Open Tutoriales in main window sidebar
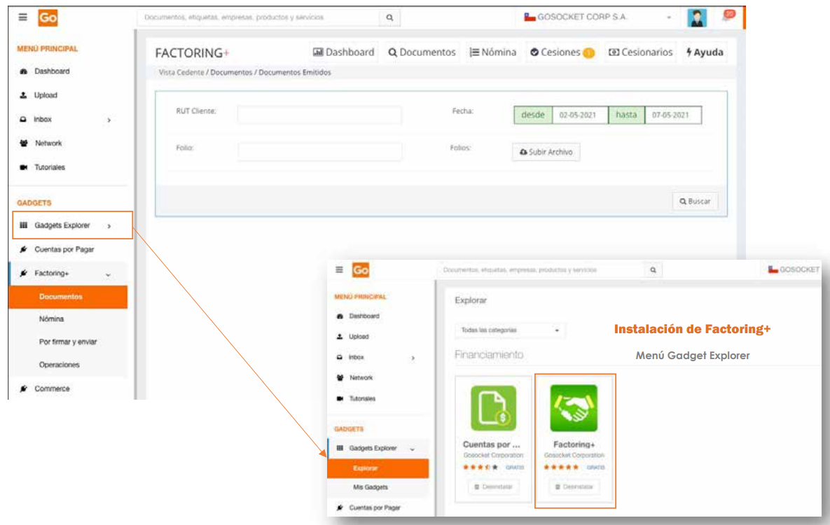 [50, 167]
